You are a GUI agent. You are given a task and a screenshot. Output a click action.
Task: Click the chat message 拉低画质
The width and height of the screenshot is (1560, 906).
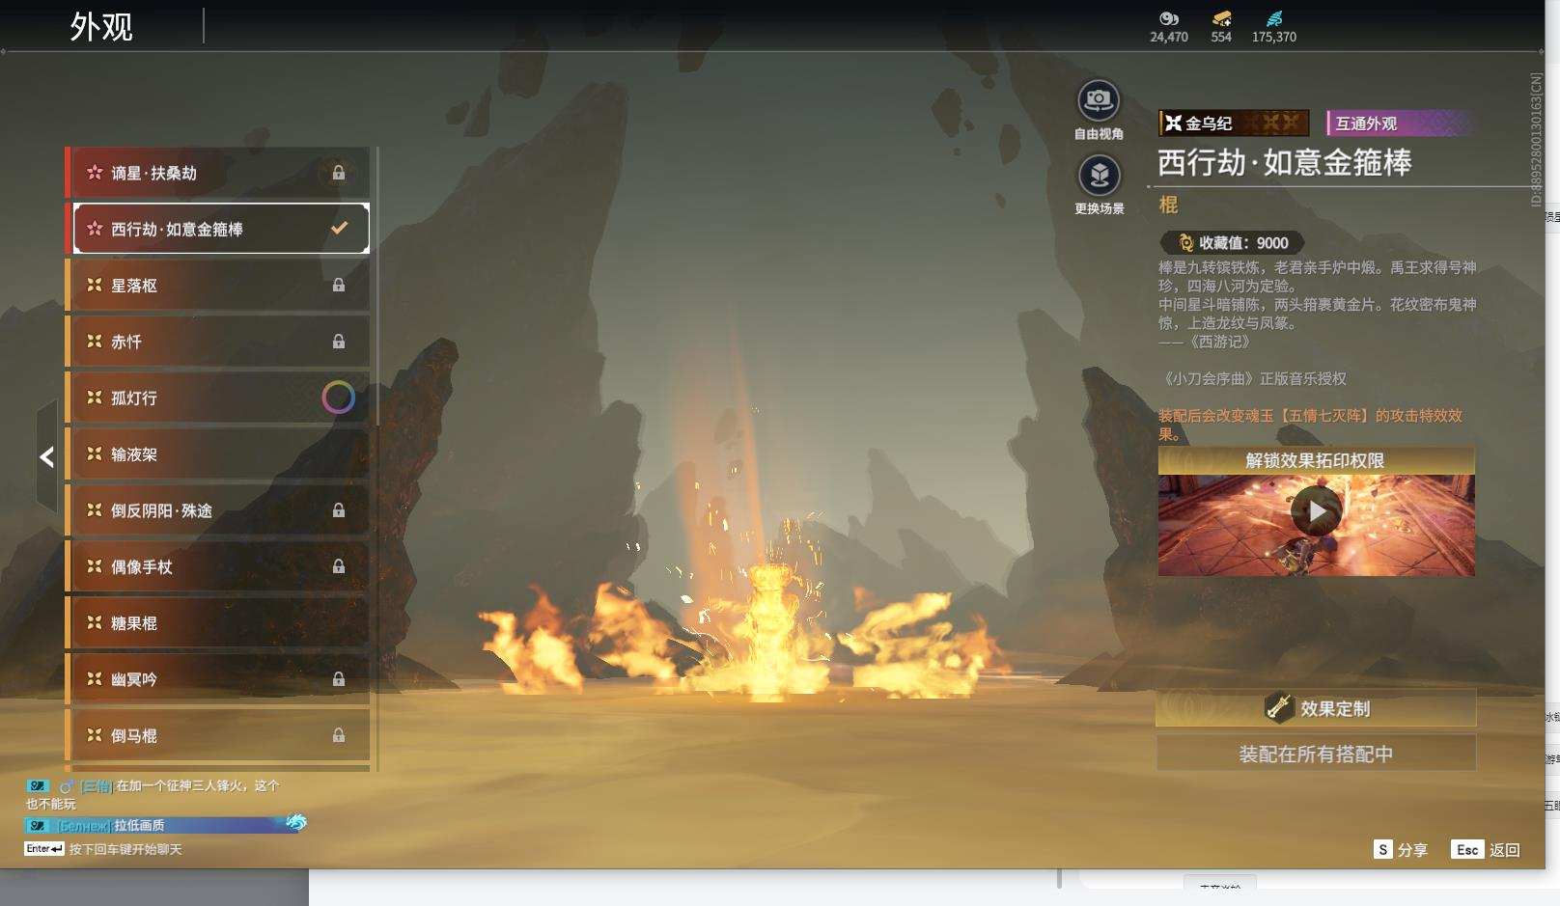(139, 825)
